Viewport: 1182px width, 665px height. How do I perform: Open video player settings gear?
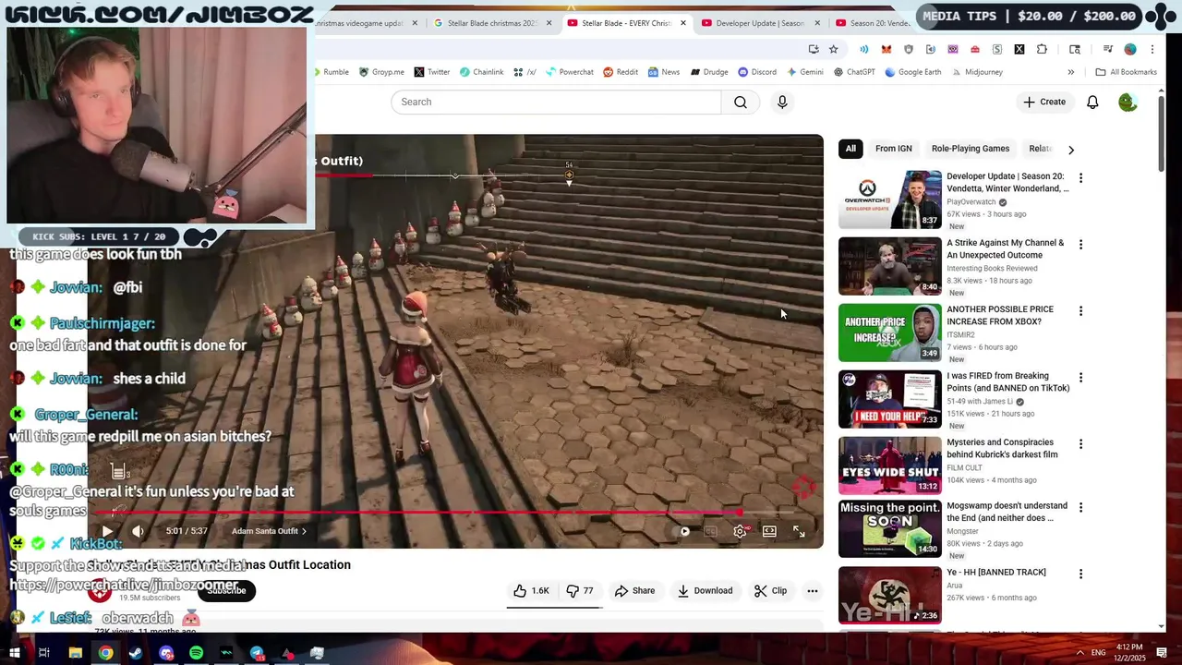coord(740,531)
